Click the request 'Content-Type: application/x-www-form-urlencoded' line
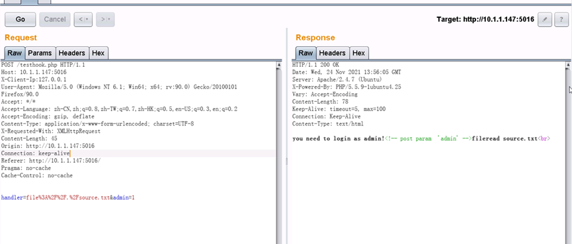Screen dimensions: 572x244 [97, 124]
